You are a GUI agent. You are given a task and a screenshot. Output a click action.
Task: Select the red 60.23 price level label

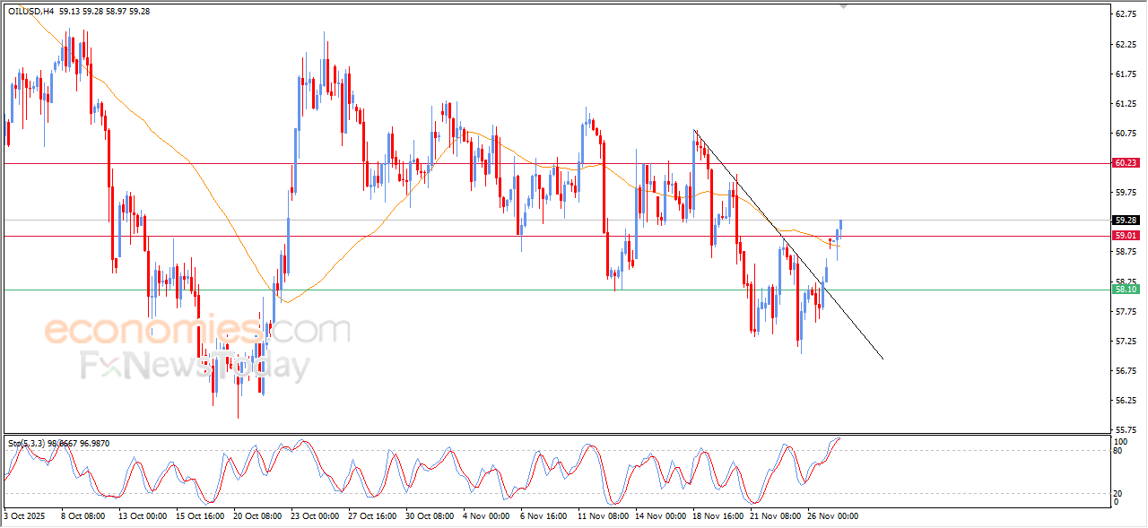[1126, 163]
